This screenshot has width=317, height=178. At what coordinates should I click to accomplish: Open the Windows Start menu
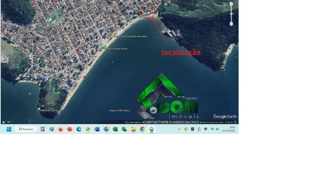pyautogui.click(x=9, y=129)
